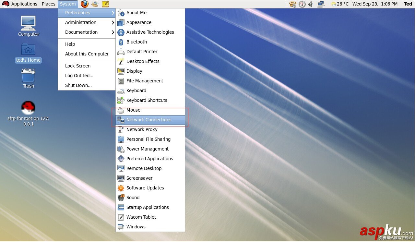Image resolution: width=415 pixels, height=242 pixels.
Task: Click the network status tray icon
Action: 321,4
